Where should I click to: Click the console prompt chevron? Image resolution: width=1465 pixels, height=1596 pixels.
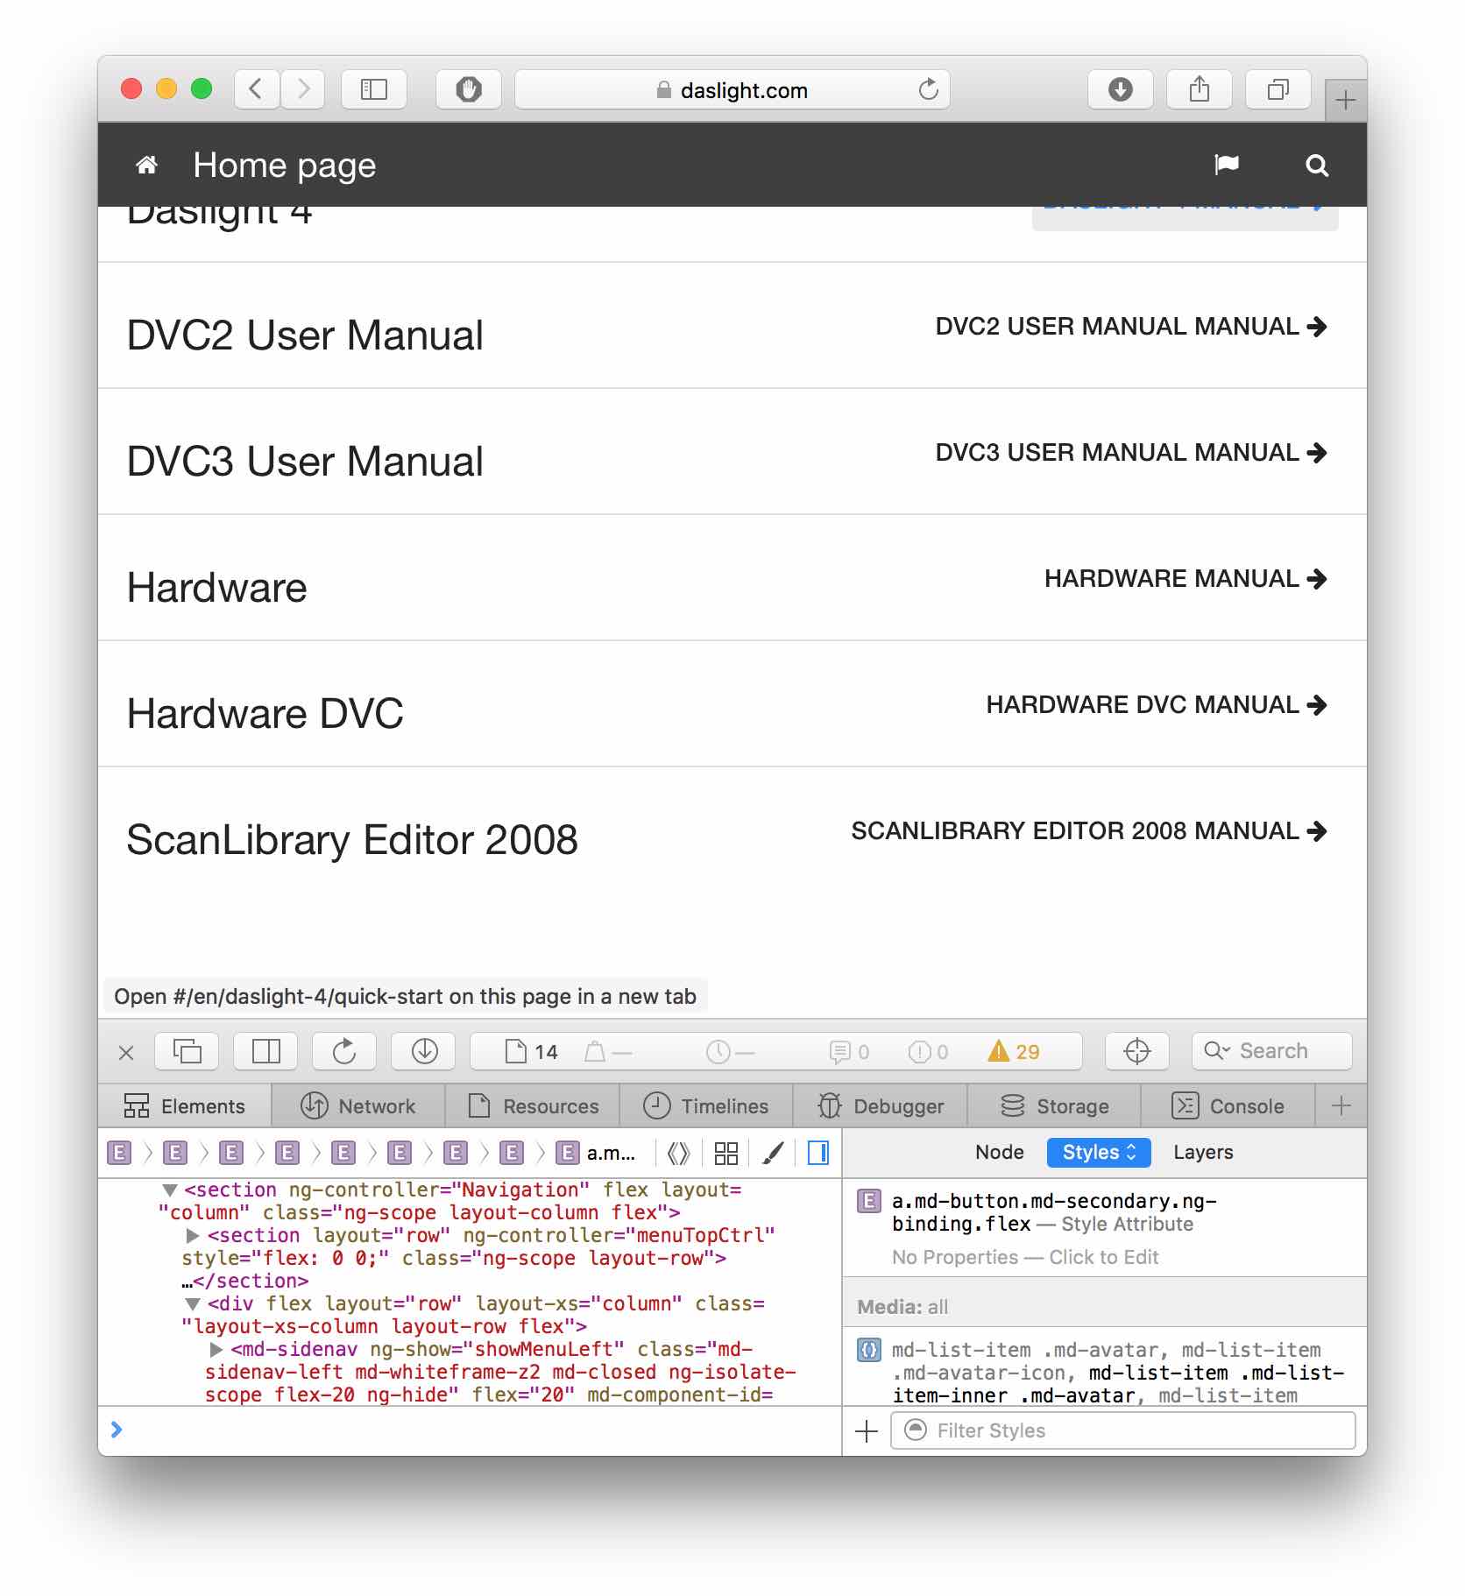pyautogui.click(x=117, y=1430)
